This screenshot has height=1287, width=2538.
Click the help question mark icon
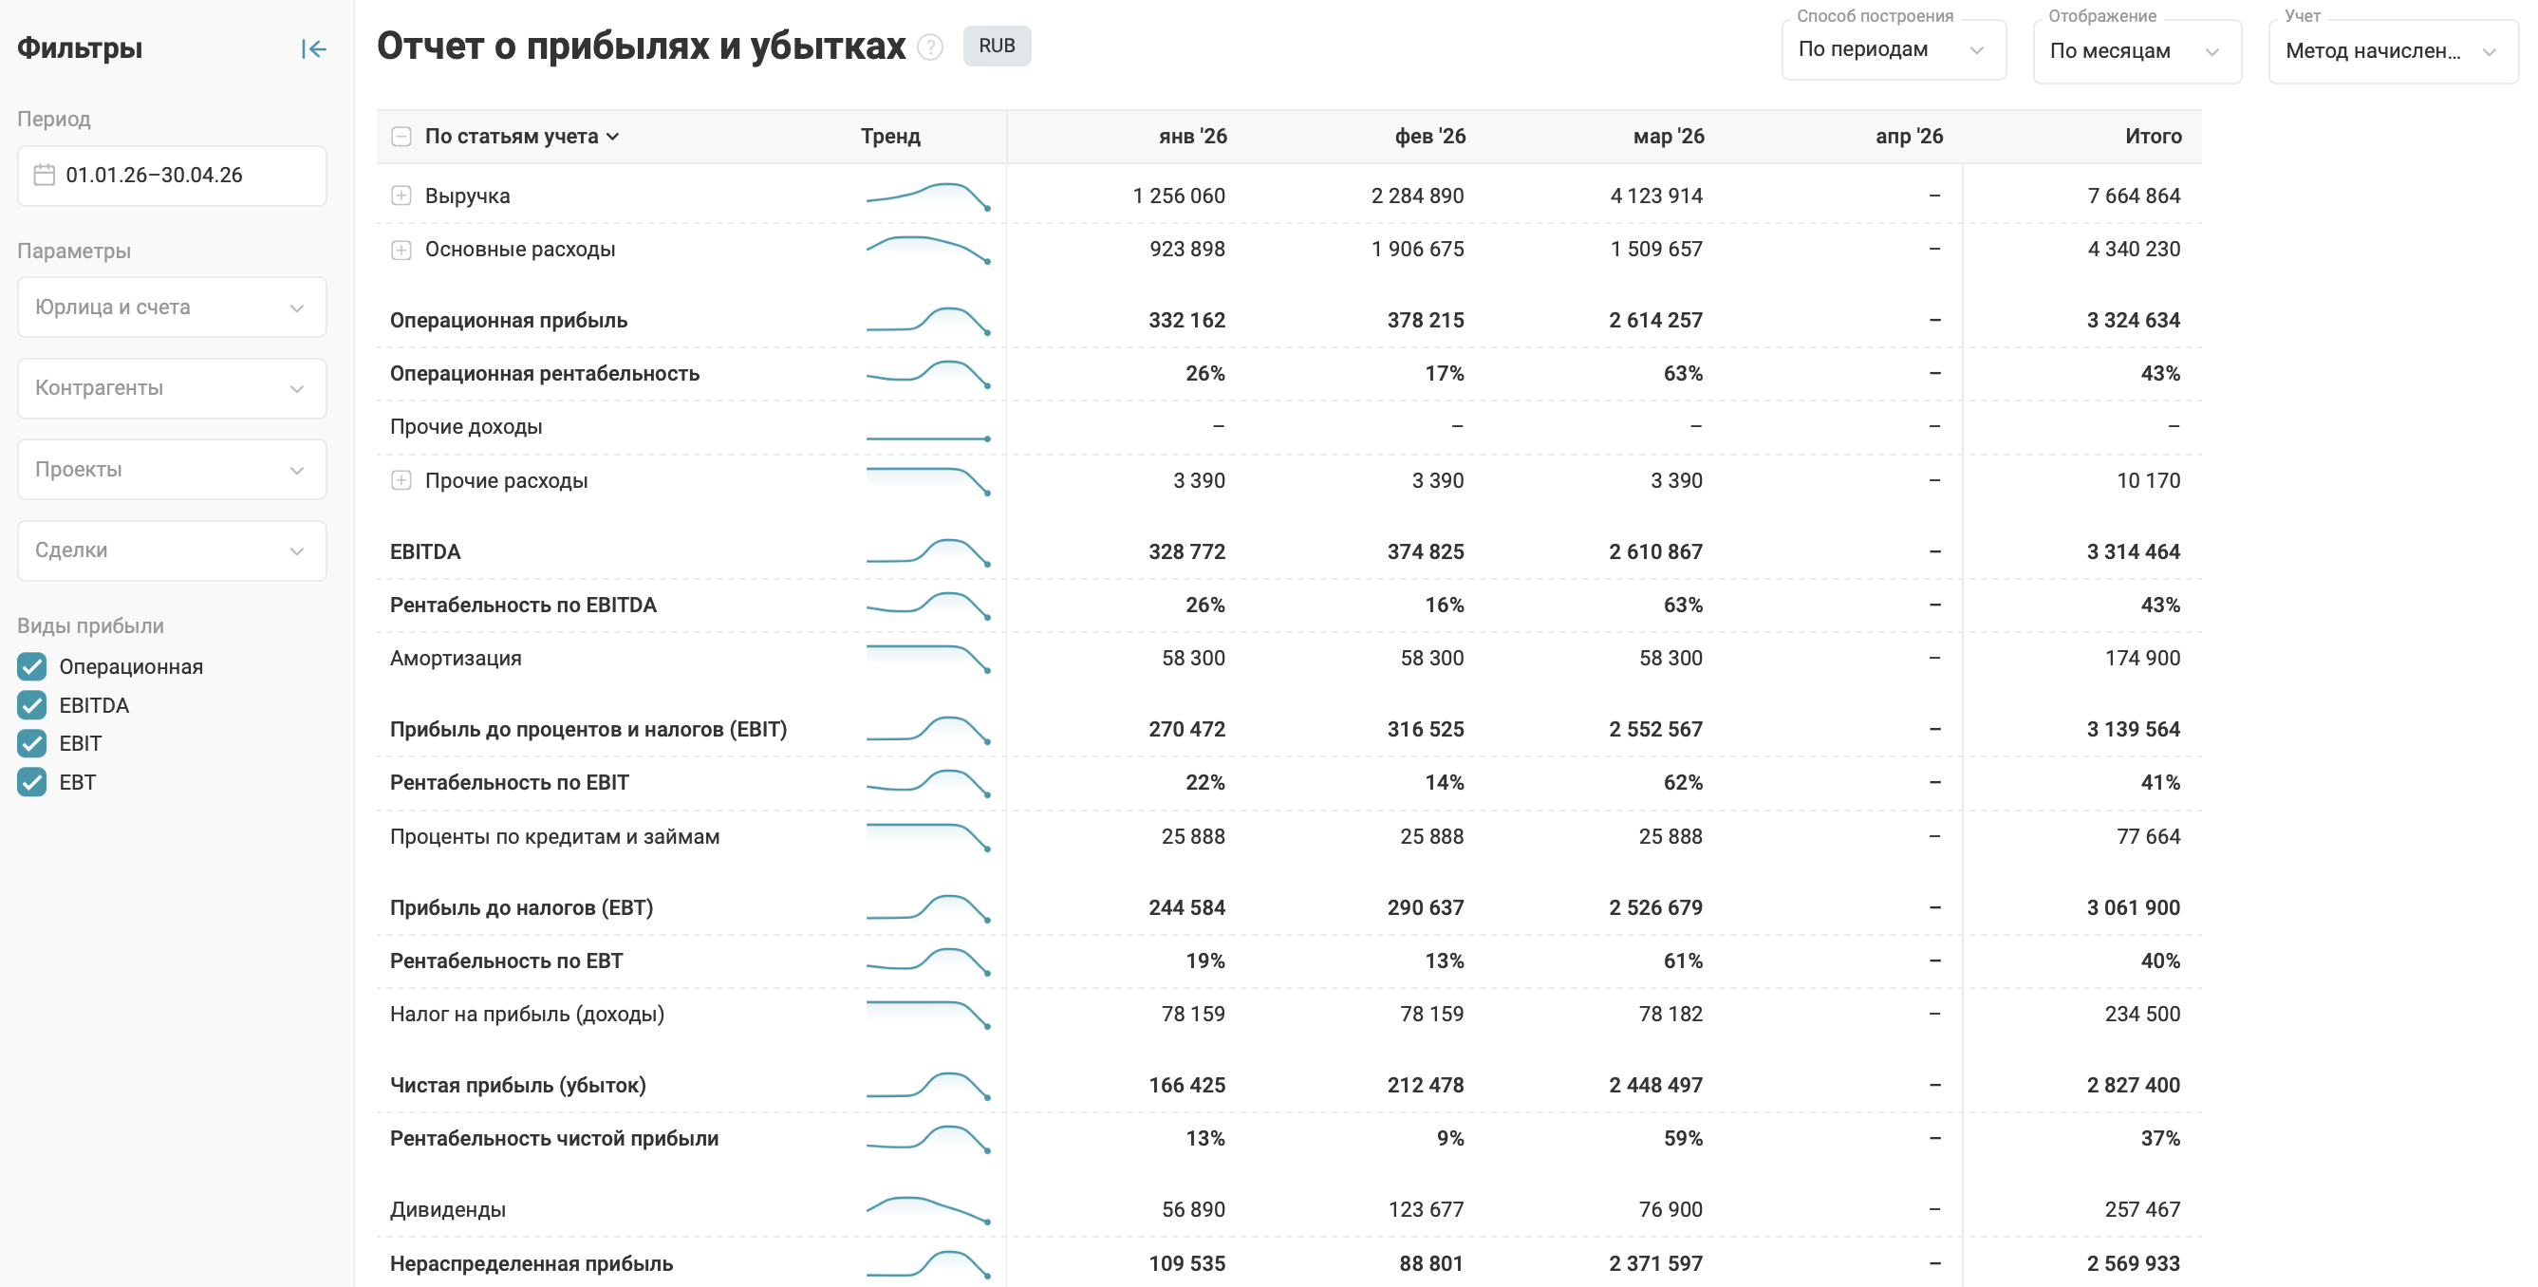coord(930,47)
